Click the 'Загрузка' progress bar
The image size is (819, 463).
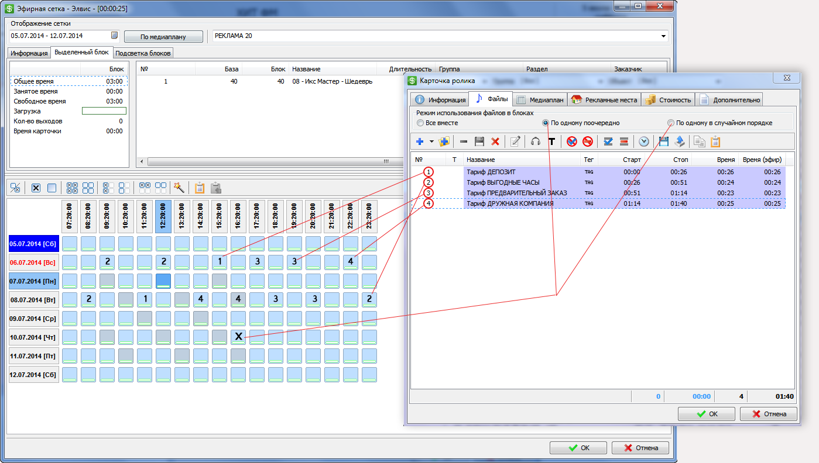[104, 111]
